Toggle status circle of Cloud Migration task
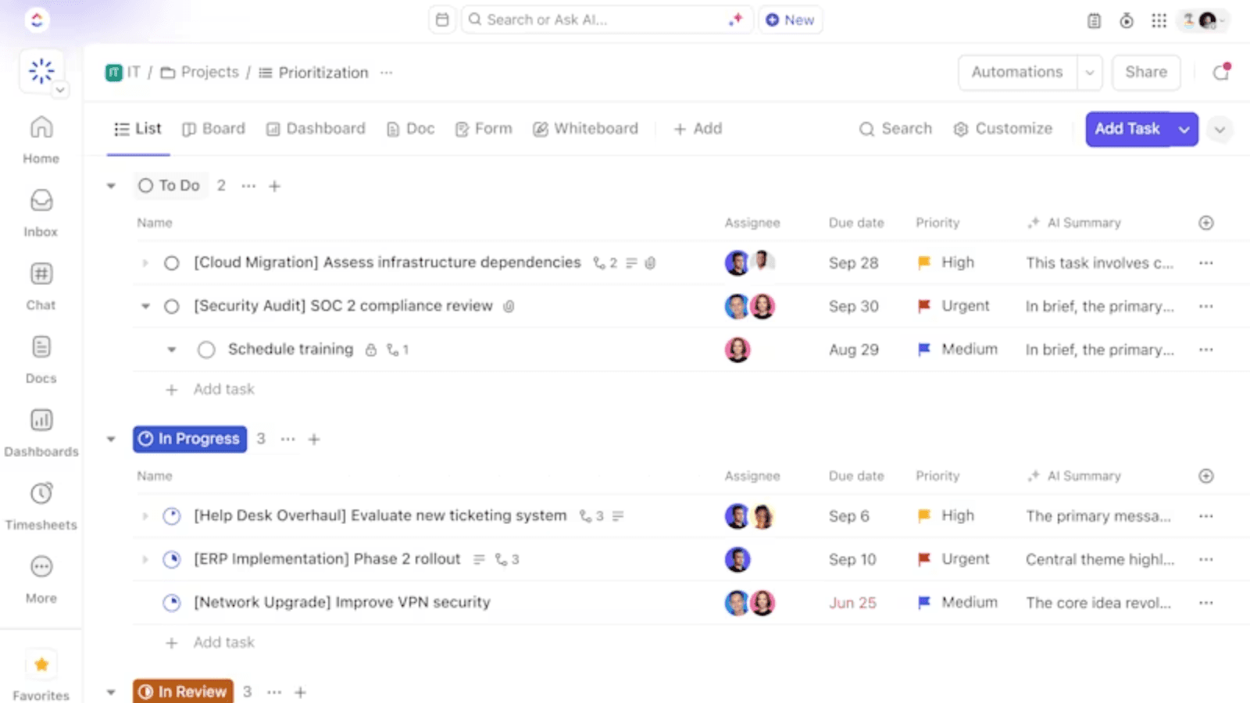This screenshot has height=703, width=1250. [x=172, y=263]
